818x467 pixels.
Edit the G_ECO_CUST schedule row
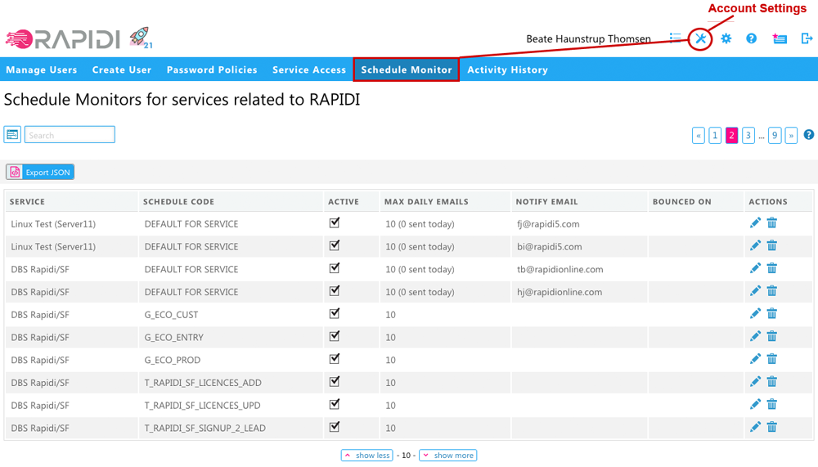[755, 314]
